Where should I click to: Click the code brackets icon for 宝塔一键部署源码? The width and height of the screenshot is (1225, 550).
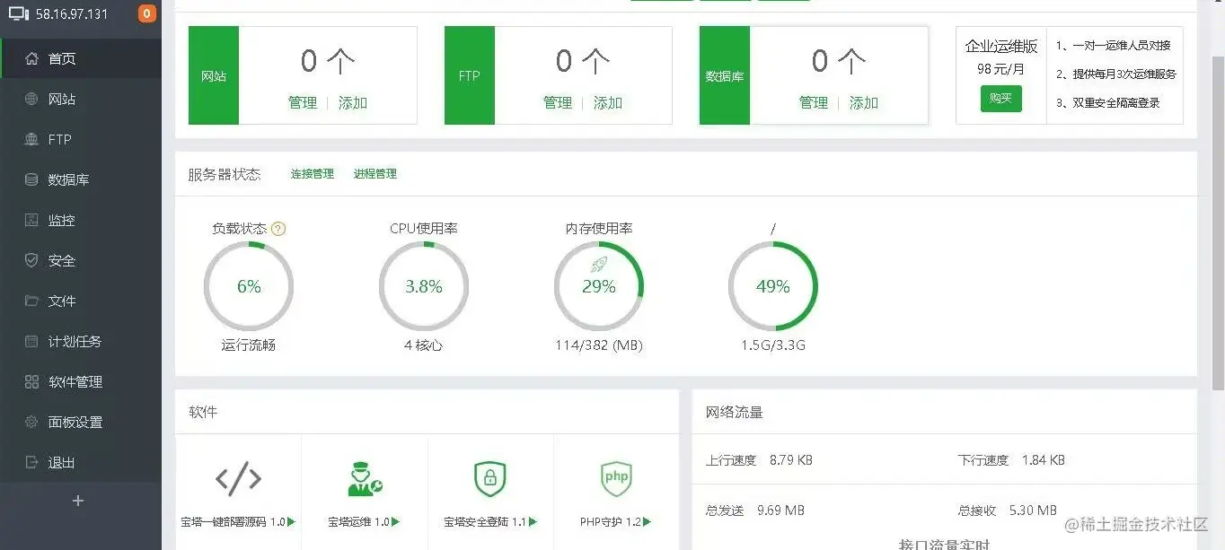pyautogui.click(x=238, y=479)
